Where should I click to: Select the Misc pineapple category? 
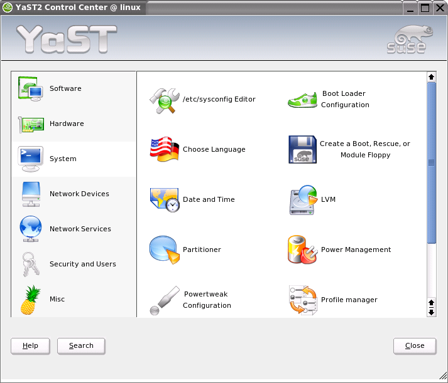pyautogui.click(x=57, y=300)
